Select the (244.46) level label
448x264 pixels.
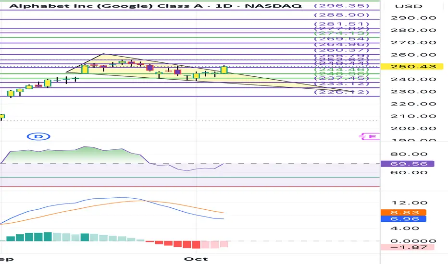341,69
